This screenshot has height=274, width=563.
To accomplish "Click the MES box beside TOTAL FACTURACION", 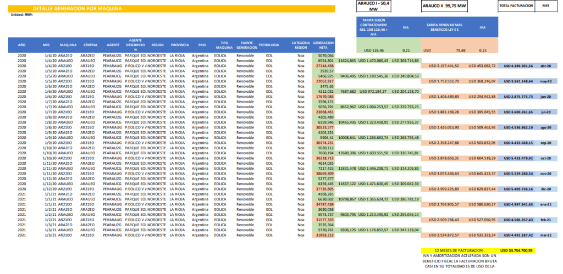I will coord(547,7).
